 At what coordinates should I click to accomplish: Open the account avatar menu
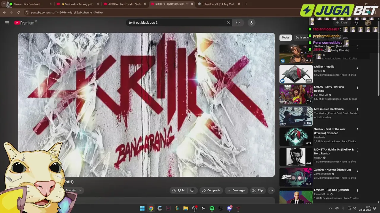coord(368,23)
